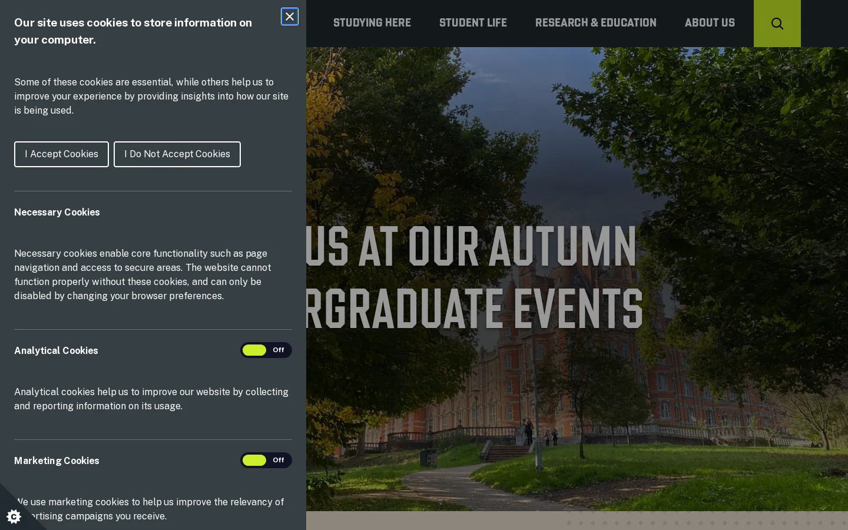The image size is (848, 530).
Task: Open the Research & Education menu
Action: [596, 23]
